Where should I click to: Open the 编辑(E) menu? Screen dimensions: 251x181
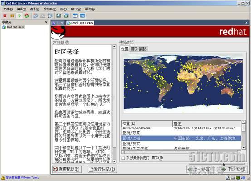coord(21,9)
